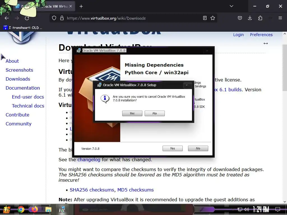Open File Explorer from taskbar
287x215 pixels.
48,209
